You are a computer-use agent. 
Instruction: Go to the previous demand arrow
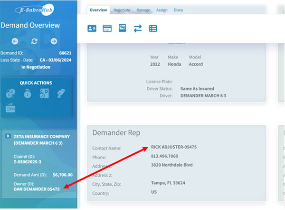[15, 41]
